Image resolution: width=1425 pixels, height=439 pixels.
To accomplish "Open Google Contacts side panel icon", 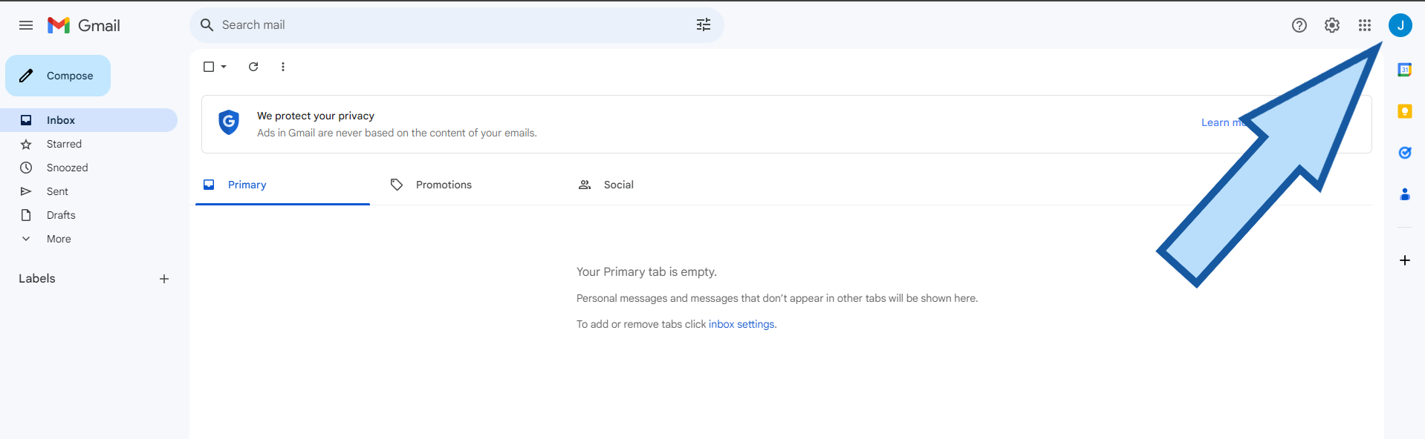I will (x=1404, y=194).
